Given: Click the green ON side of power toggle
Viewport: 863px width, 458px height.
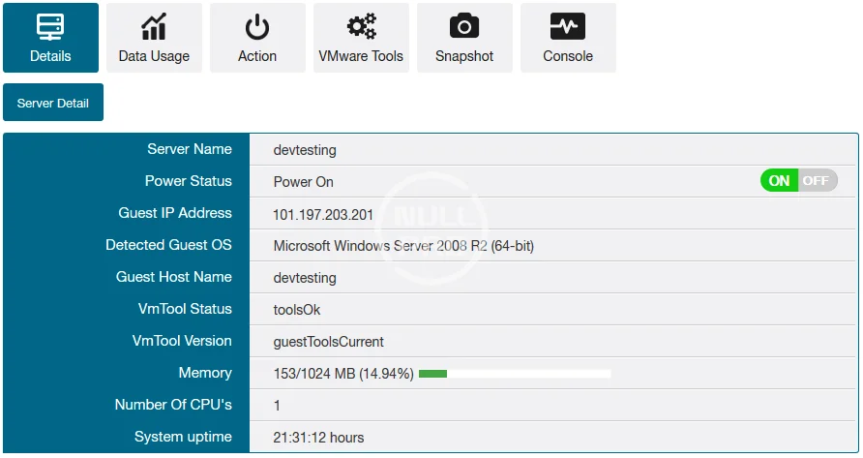Looking at the screenshot, I should coord(779,180).
